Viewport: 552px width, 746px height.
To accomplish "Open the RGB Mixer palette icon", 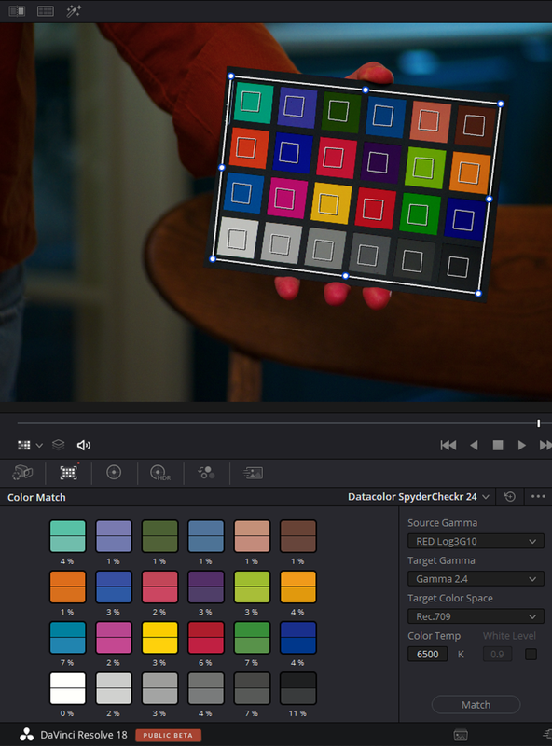I will [206, 473].
